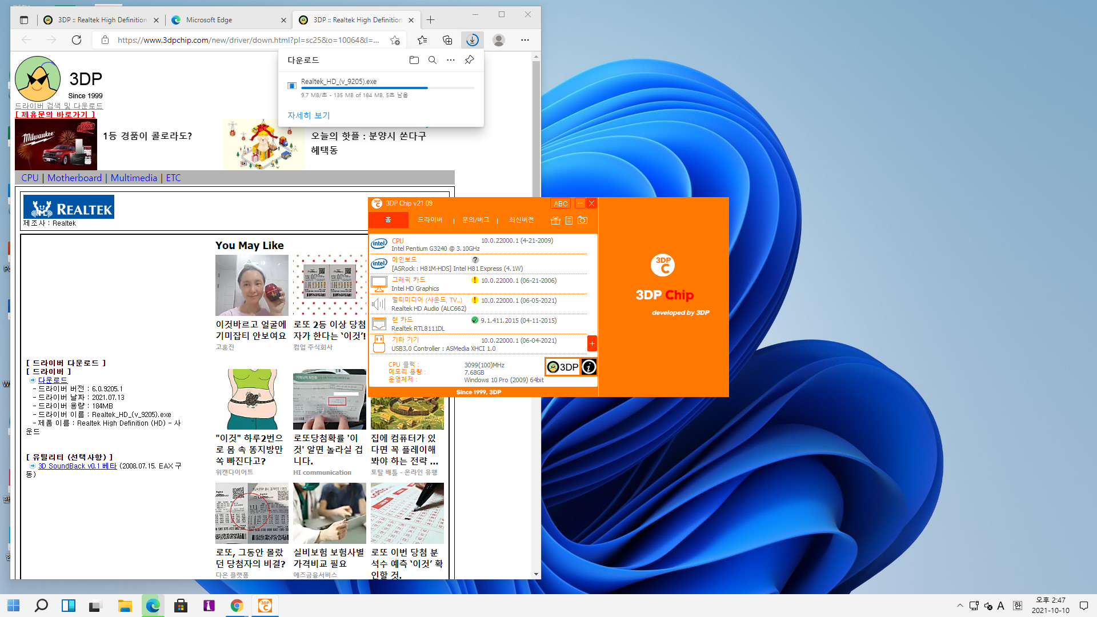Click the 3D SoundBack v0.1 베타 link
This screenshot has height=617, width=1097.
[x=77, y=466]
